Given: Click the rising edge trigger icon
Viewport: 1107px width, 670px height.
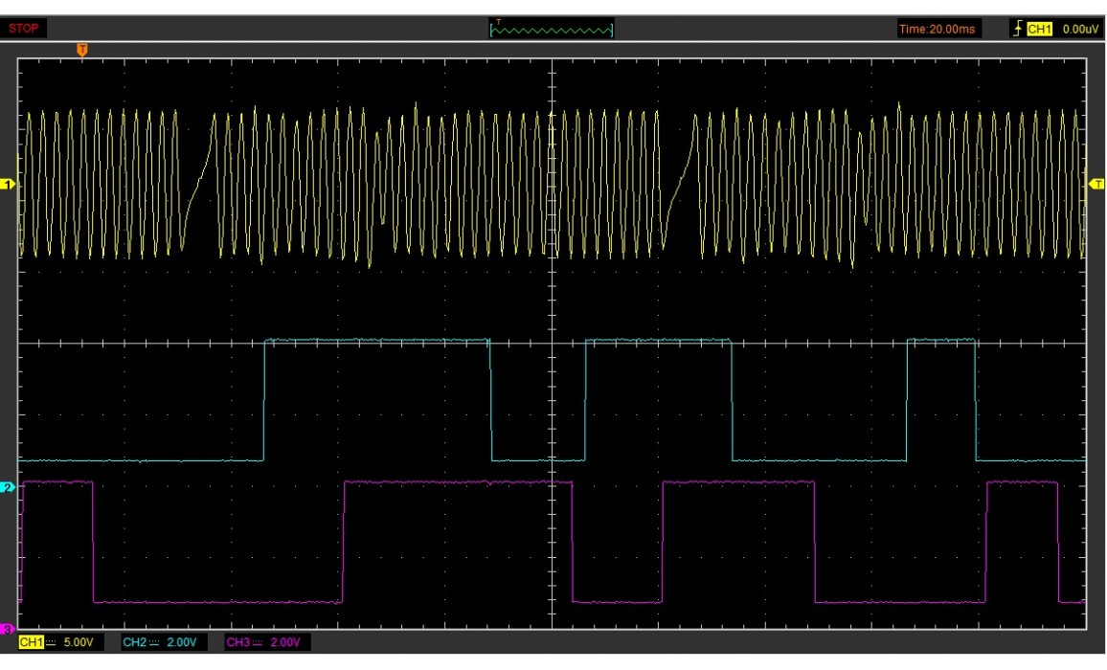Looking at the screenshot, I should (x=1017, y=30).
